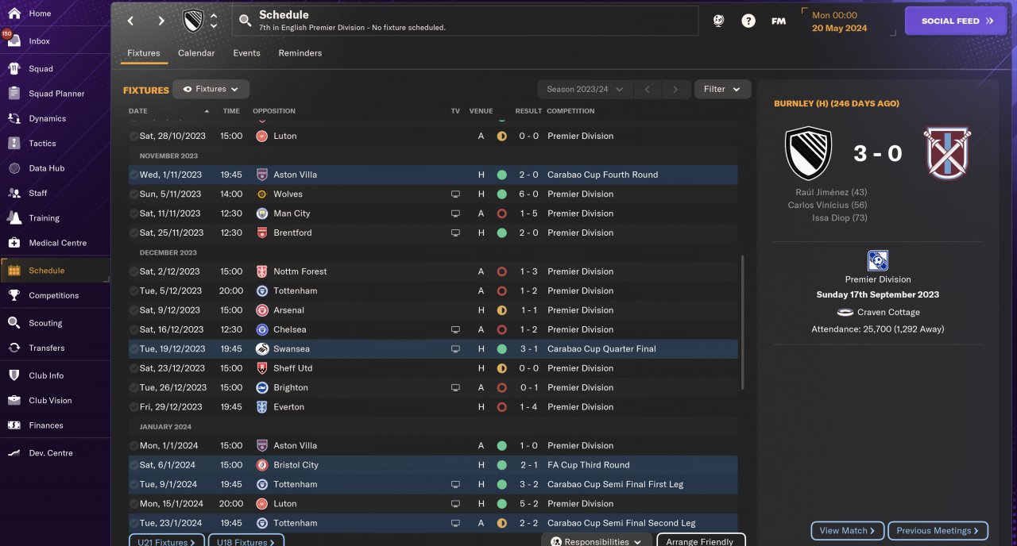
Task: Click the Transfers arrows icon
Action: tap(14, 348)
